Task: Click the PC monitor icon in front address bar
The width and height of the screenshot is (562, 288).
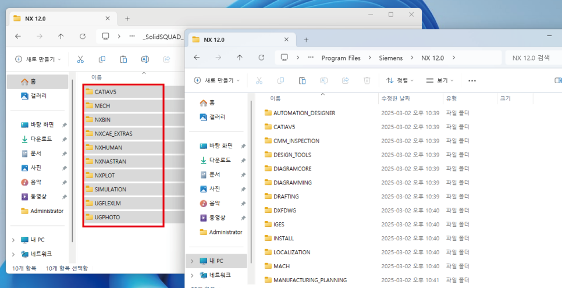Action: click(284, 58)
